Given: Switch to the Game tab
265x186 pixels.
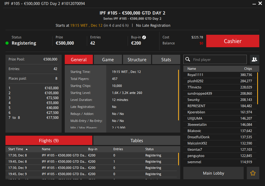Looking at the screenshot, I should coord(108,60).
